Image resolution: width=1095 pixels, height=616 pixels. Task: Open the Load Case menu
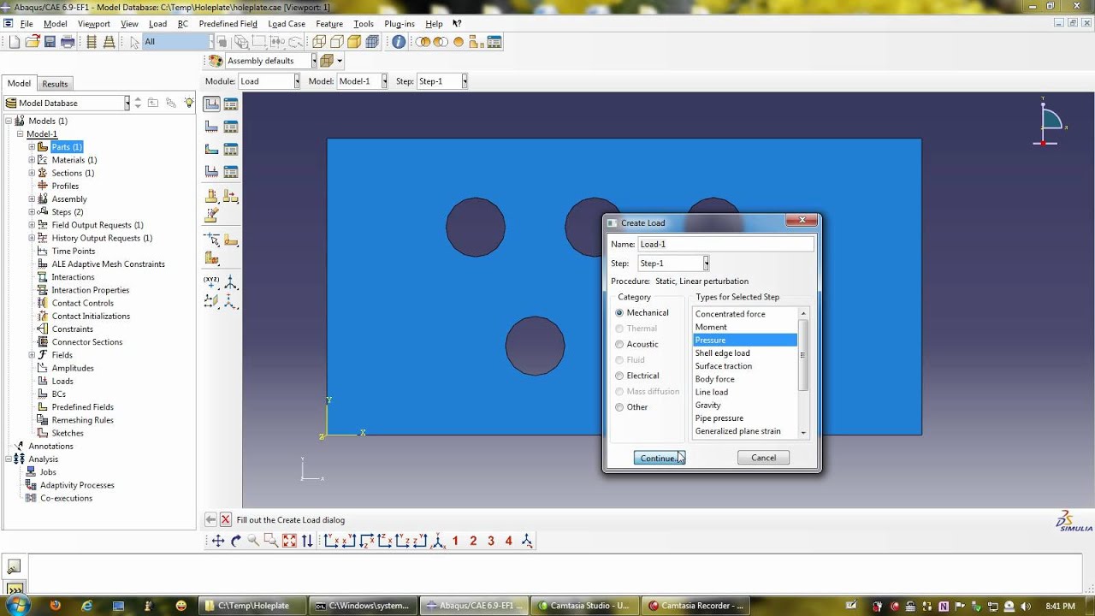(287, 24)
